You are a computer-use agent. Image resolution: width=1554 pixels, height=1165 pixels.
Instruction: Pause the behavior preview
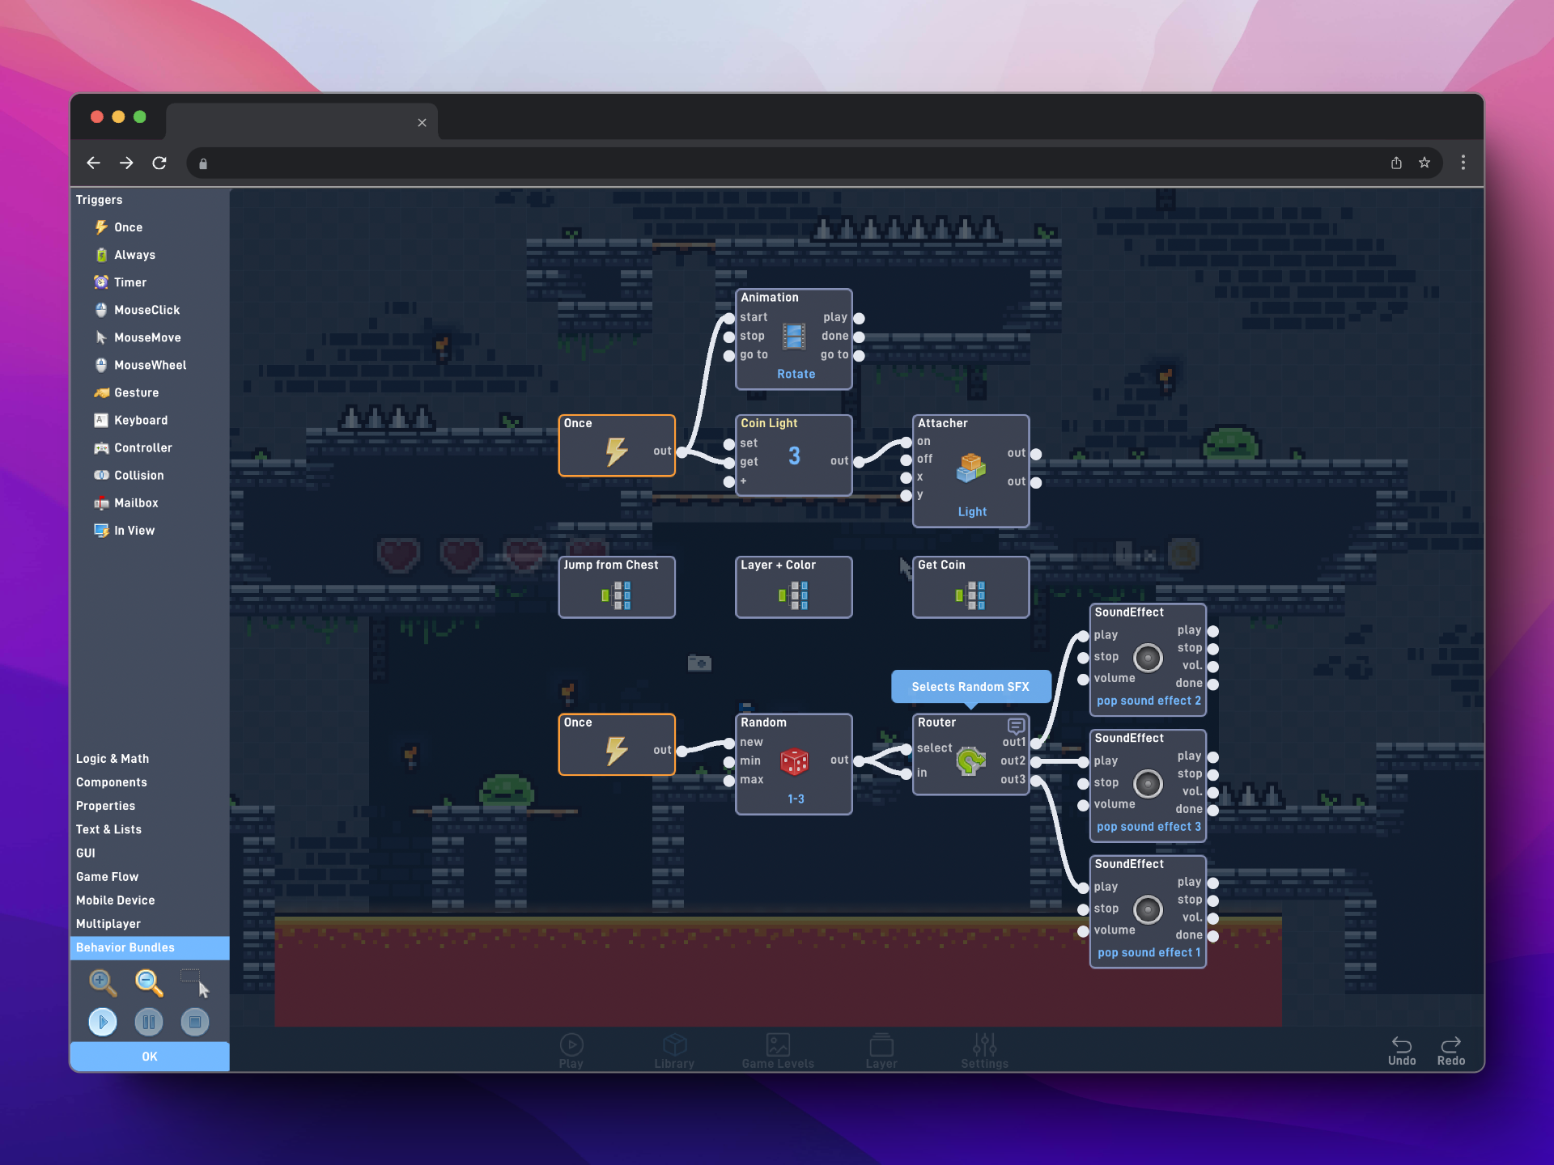149,1022
